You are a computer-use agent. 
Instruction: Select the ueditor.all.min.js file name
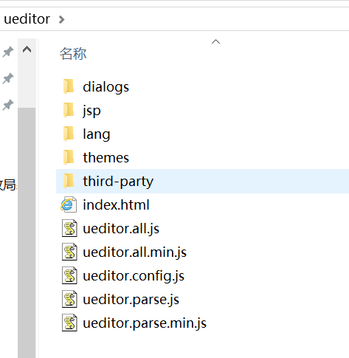click(134, 252)
